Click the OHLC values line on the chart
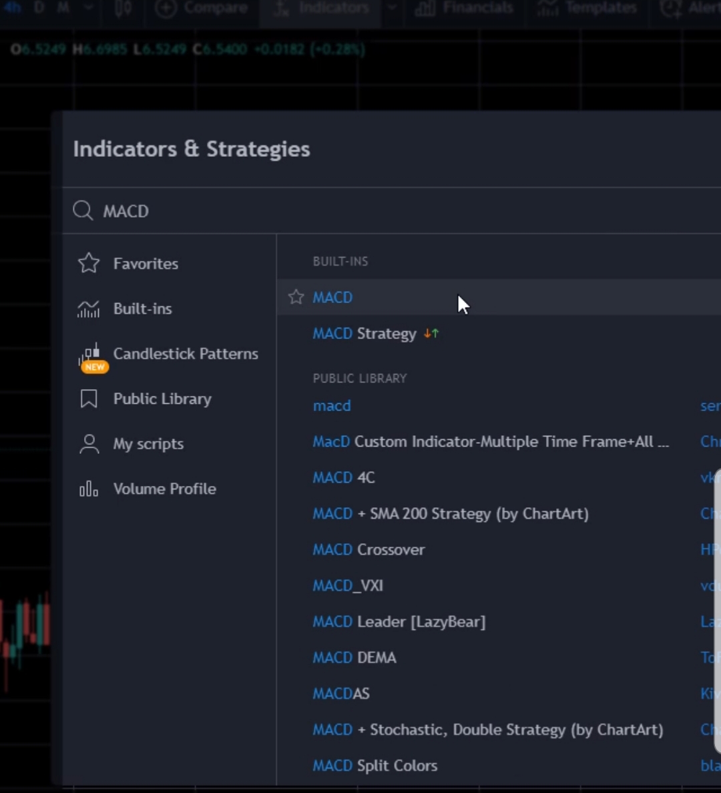The width and height of the screenshot is (721, 793). [188, 49]
